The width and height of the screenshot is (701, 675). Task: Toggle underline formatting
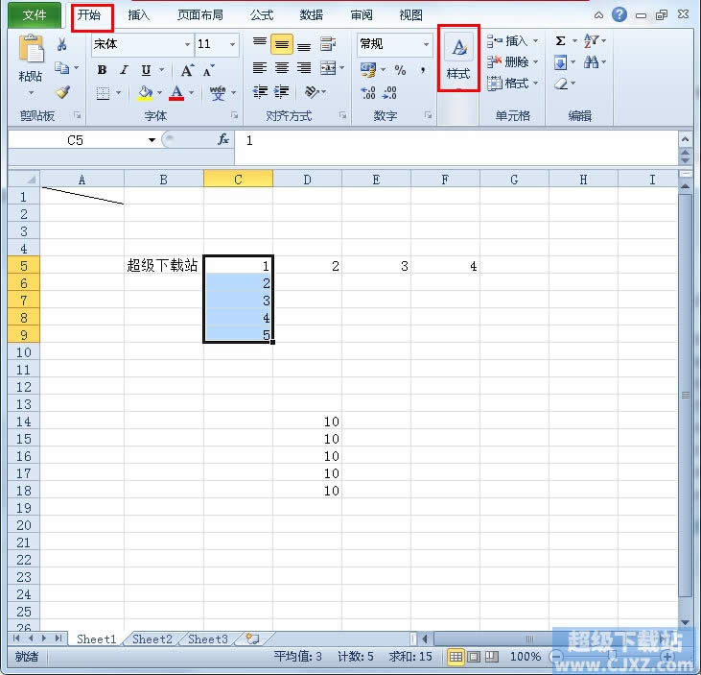146,70
